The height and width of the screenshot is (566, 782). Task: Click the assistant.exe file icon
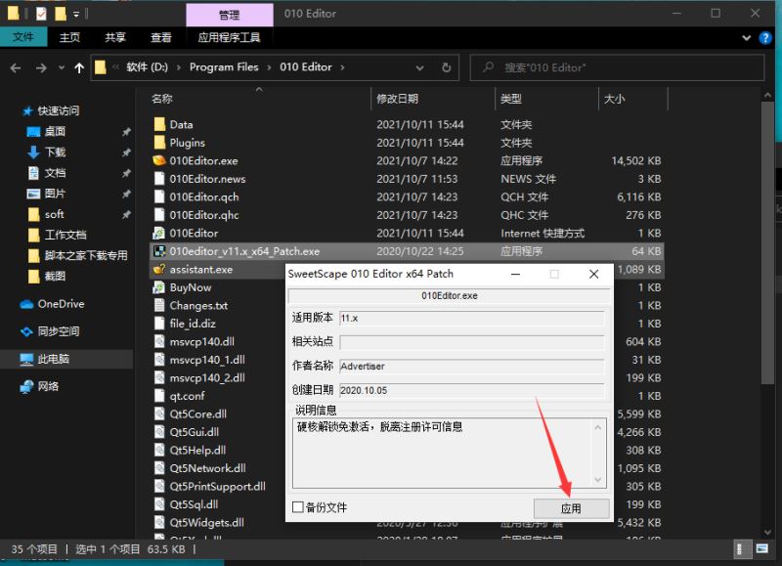point(159,269)
